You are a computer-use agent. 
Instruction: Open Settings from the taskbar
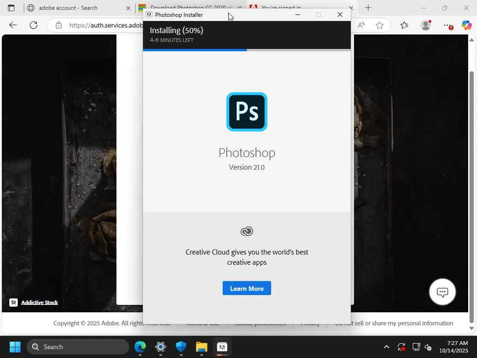tap(161, 347)
